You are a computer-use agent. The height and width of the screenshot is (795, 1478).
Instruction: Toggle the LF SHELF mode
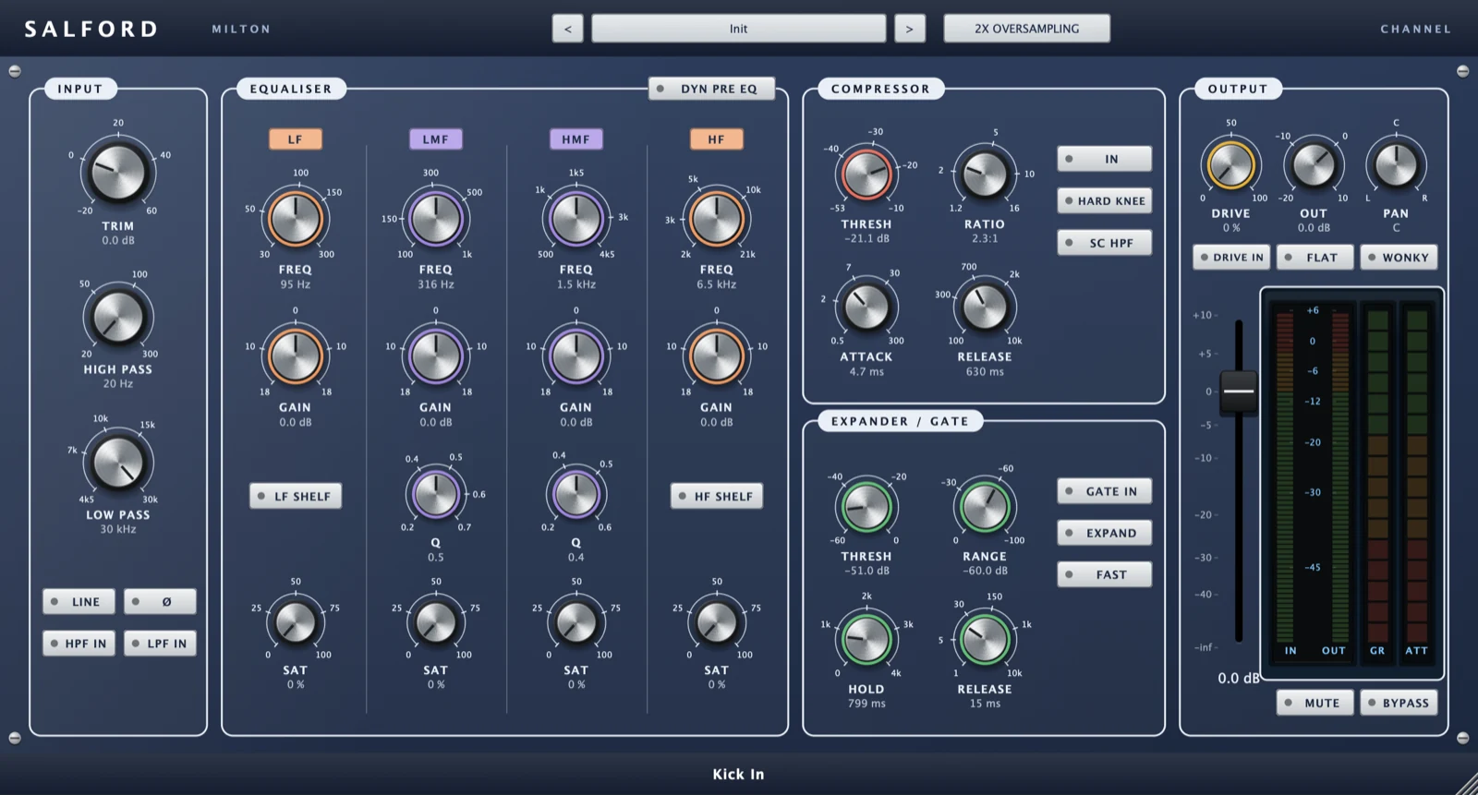(x=296, y=496)
